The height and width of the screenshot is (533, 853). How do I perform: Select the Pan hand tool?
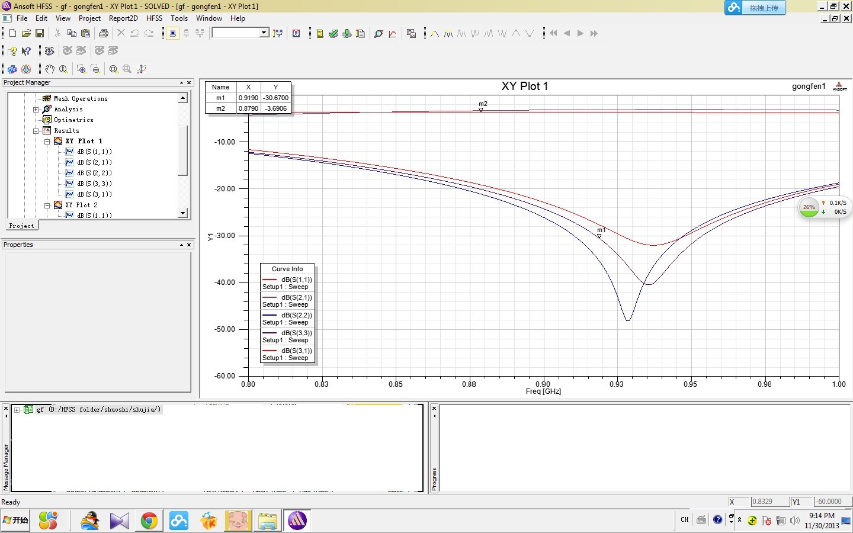[50, 69]
